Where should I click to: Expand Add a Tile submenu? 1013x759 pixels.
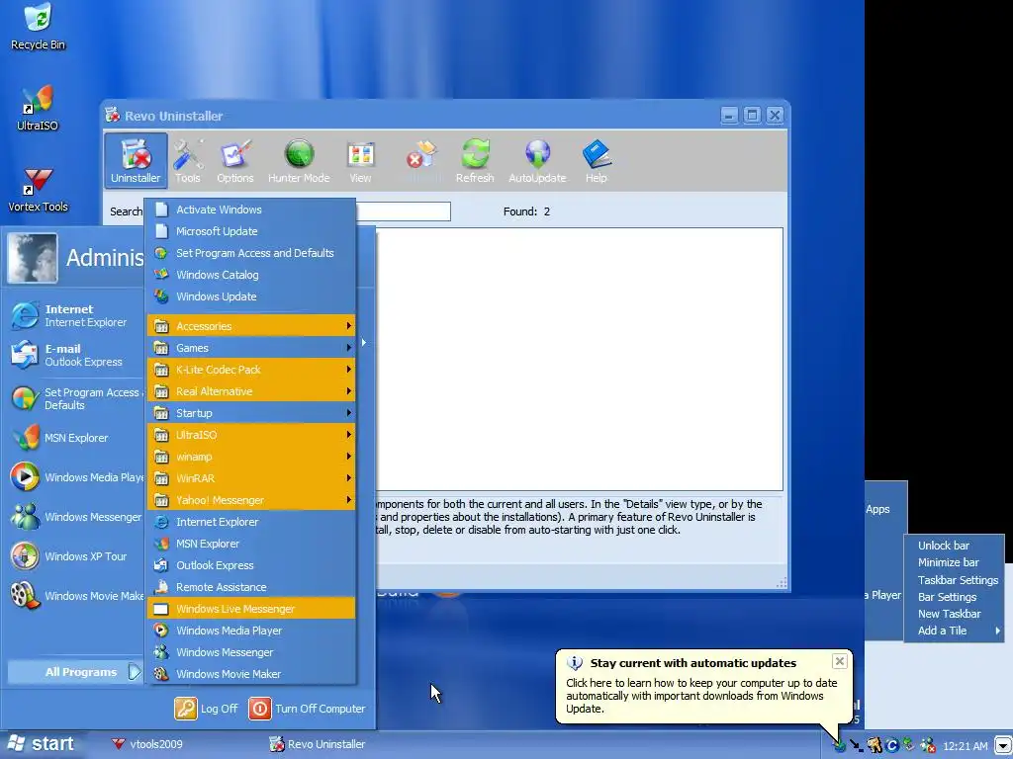coord(955,631)
